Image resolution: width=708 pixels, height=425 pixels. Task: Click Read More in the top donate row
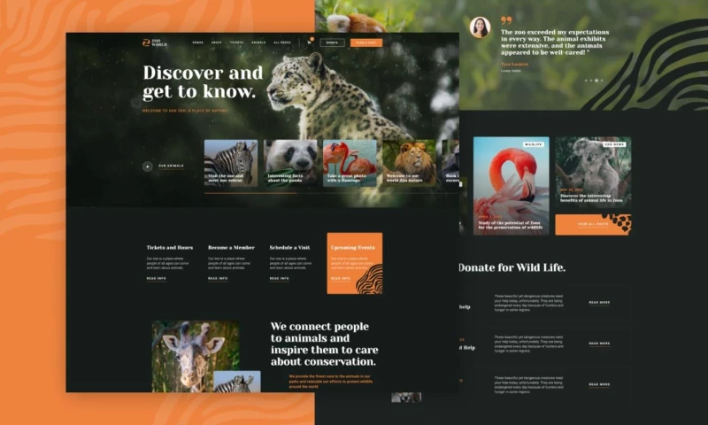tap(599, 303)
